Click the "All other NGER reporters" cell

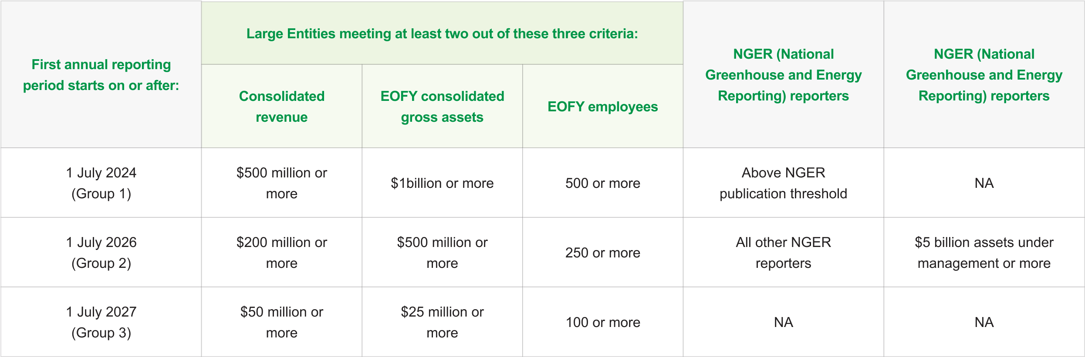coord(783,253)
